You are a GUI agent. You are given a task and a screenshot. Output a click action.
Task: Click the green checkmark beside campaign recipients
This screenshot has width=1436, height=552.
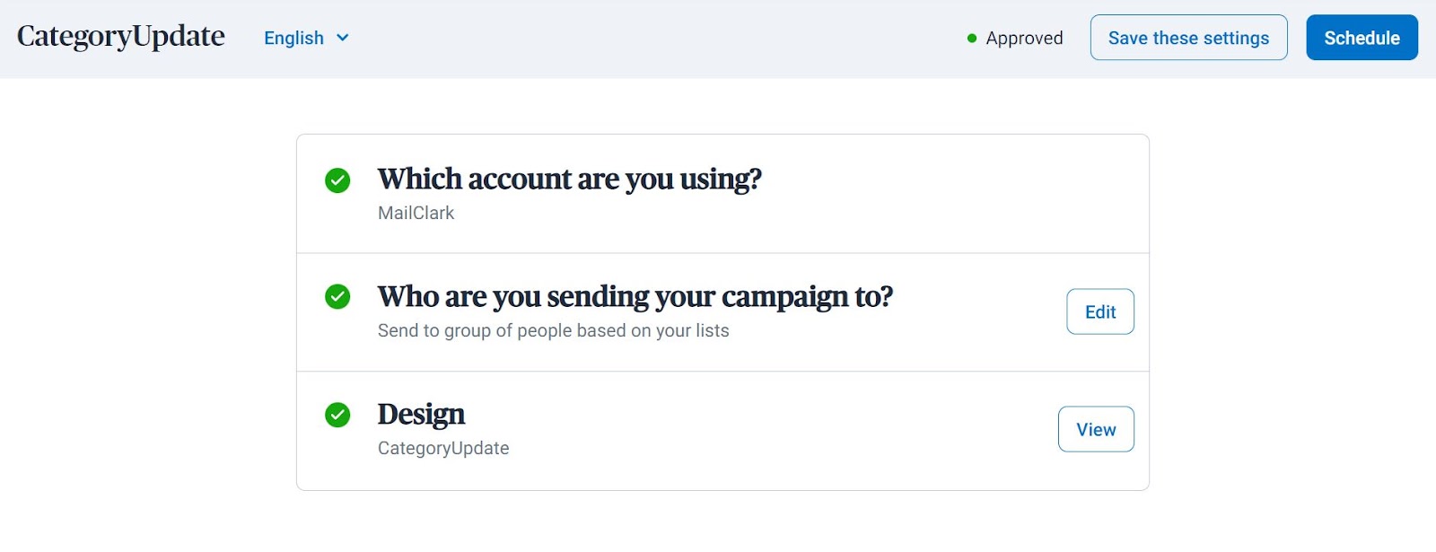coord(337,296)
